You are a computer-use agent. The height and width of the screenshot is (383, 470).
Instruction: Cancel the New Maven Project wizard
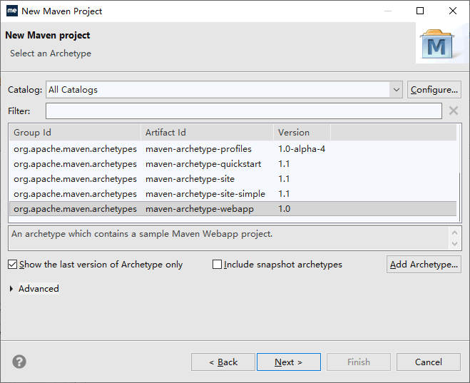pyautogui.click(x=428, y=362)
